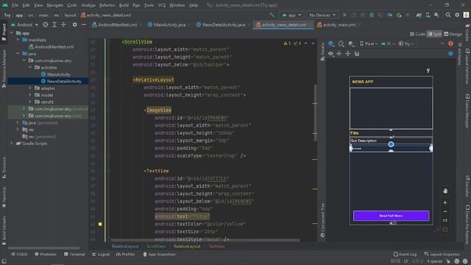This screenshot has height=265, width=471.
Task: Click the red layout error indicator
Action: coord(450,43)
